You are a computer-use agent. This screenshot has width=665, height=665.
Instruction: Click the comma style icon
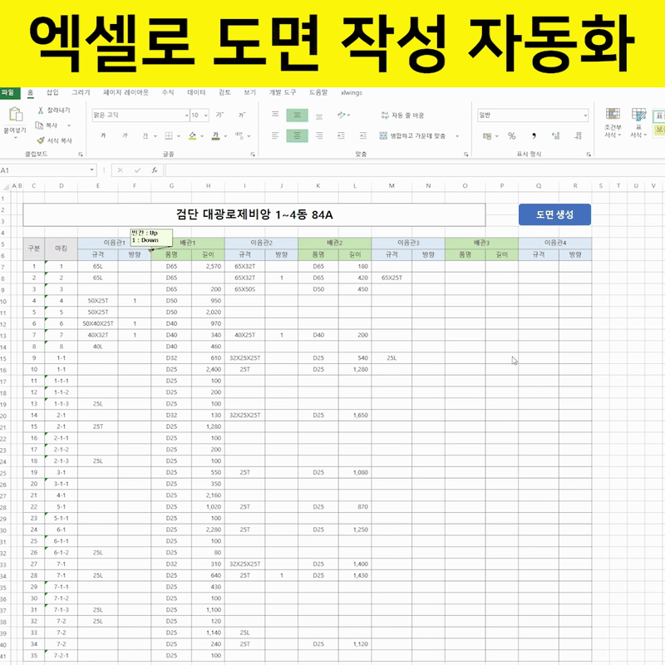pos(534,135)
